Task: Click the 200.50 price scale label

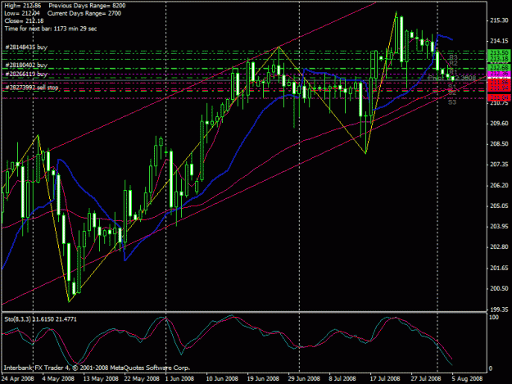Action: pos(499,288)
